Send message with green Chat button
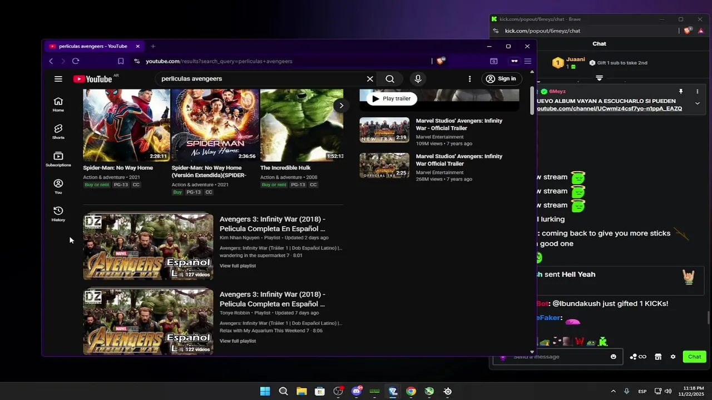The height and width of the screenshot is (400, 712). [x=694, y=357]
